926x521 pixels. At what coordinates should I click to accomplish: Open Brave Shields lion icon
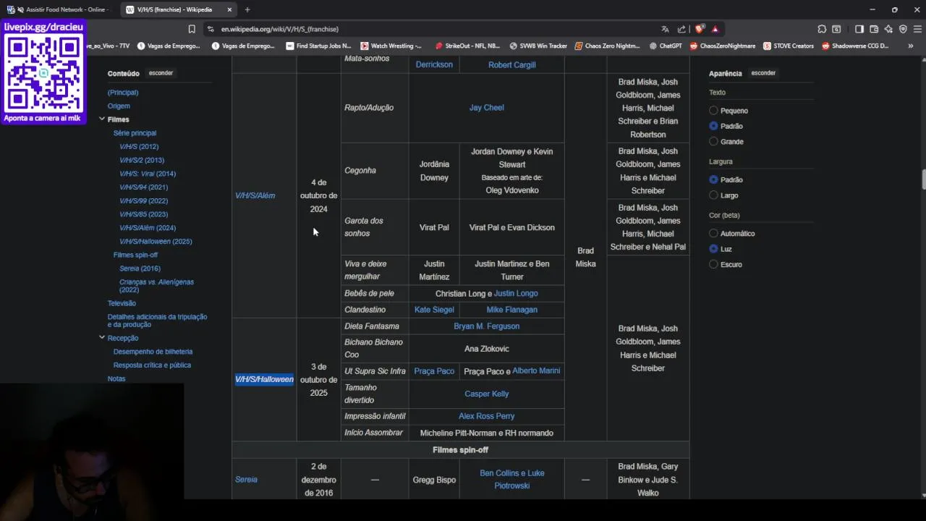point(700,29)
